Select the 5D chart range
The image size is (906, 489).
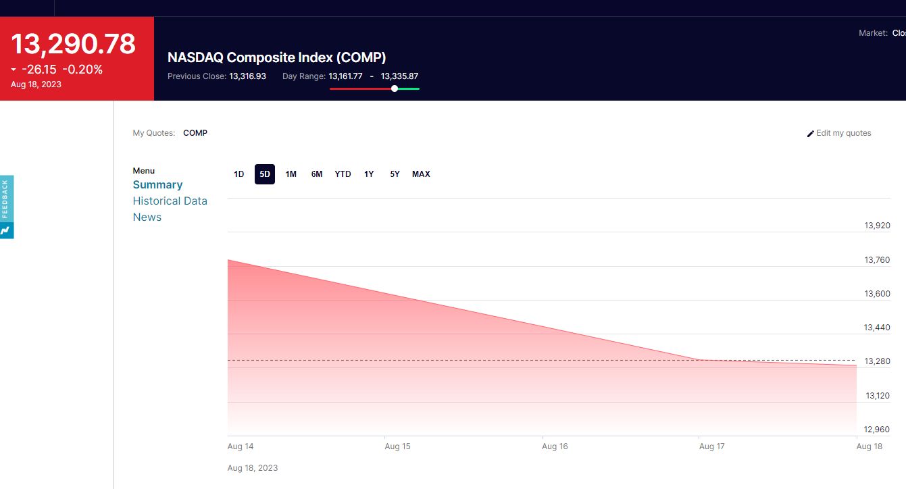point(265,174)
